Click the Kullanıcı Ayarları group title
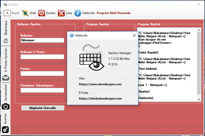 (x=29, y=24)
